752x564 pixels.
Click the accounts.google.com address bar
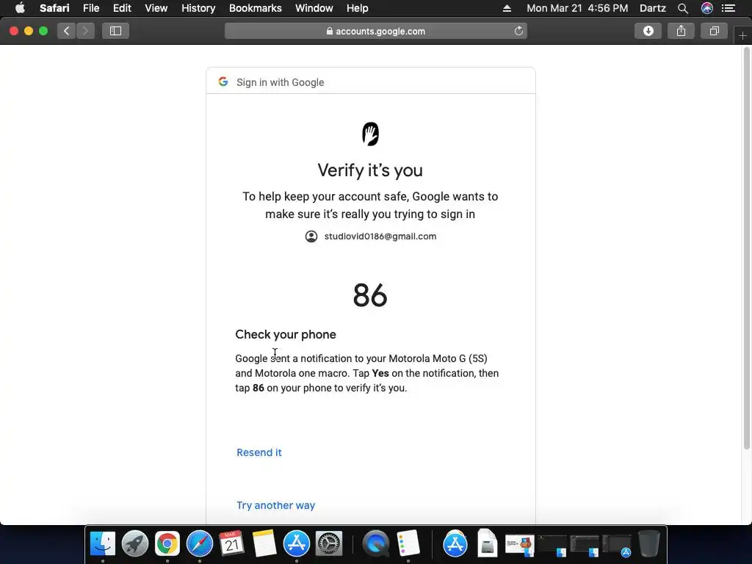coord(376,31)
